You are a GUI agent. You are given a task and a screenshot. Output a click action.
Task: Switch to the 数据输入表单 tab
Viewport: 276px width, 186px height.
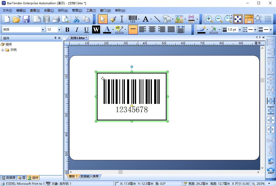[x=90, y=176]
